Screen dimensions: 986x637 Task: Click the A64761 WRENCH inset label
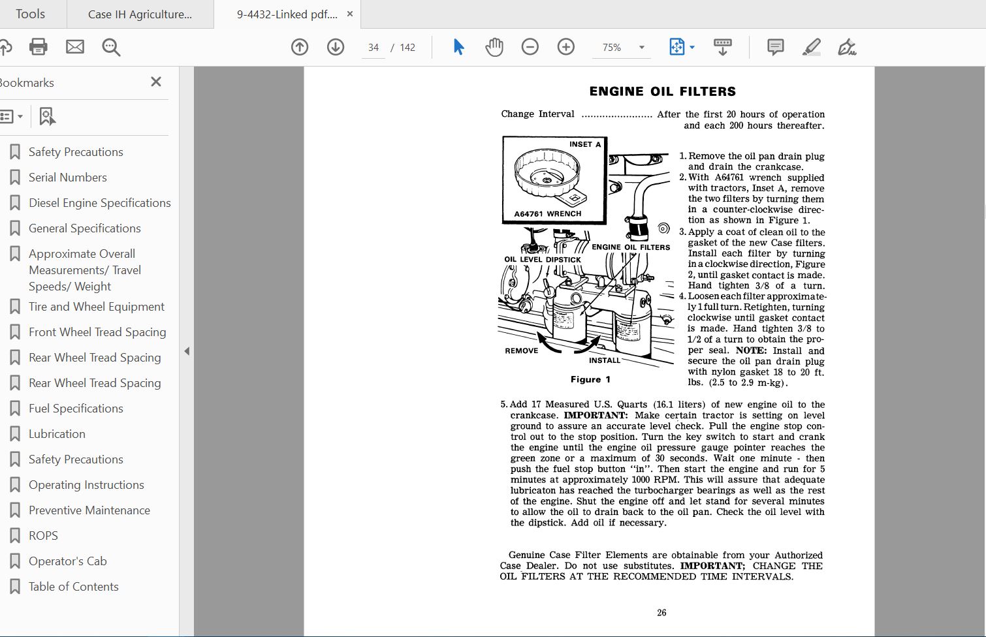pyautogui.click(x=547, y=213)
